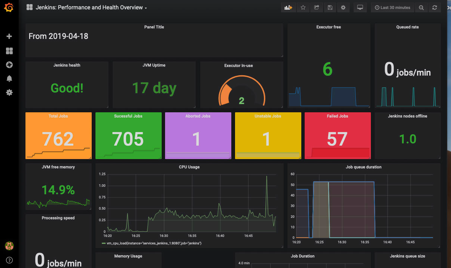The image size is (451, 268).
Task: Click the Executor free sparkline graph
Action: click(329, 97)
